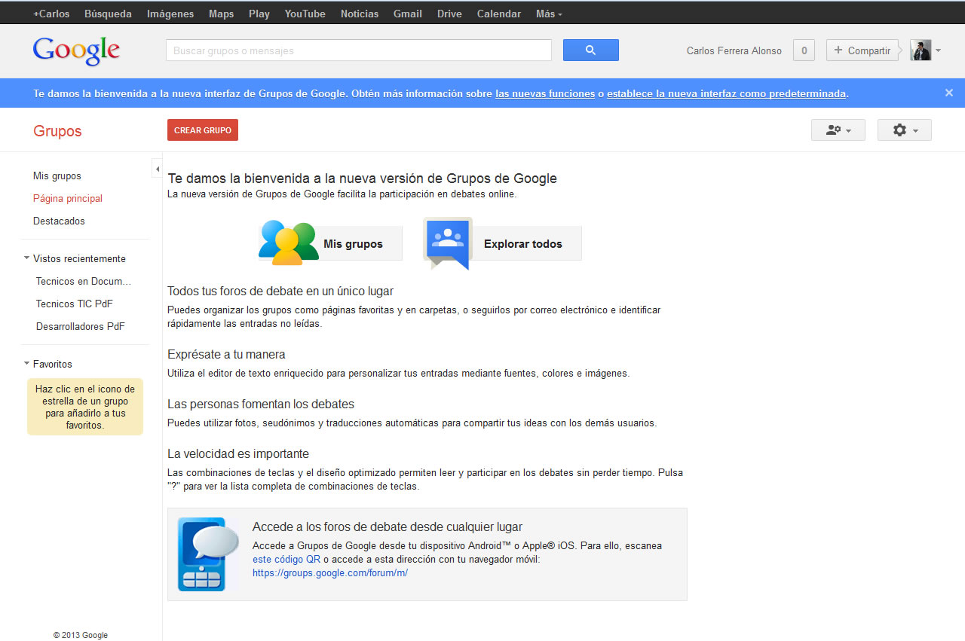Click the CREAR GRUPO button
The width and height of the screenshot is (965, 641).
203,130
